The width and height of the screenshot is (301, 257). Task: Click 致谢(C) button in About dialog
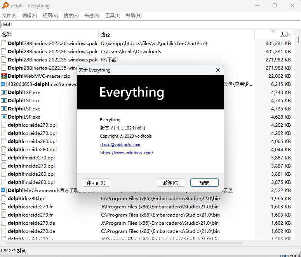tap(171, 183)
